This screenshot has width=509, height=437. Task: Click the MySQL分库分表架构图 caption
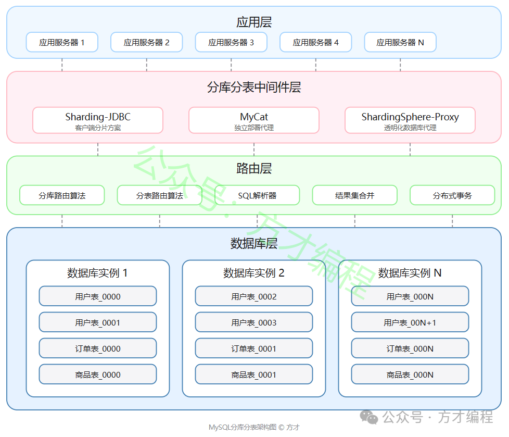click(x=254, y=427)
